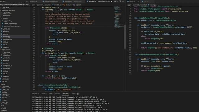Open views.py under payment_accounts

(6, 47)
